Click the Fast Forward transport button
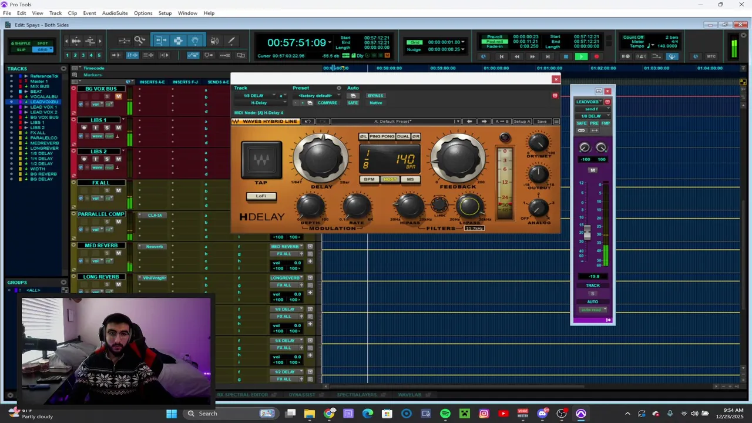752x423 pixels. click(532, 56)
